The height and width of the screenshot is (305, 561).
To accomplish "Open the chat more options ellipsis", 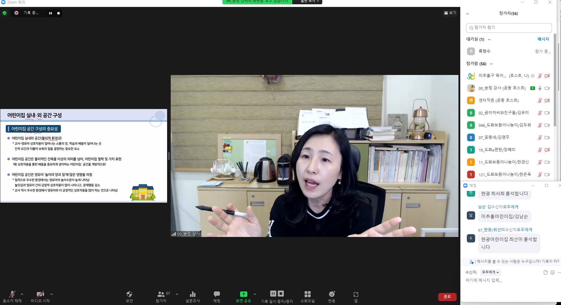I will [559, 272].
